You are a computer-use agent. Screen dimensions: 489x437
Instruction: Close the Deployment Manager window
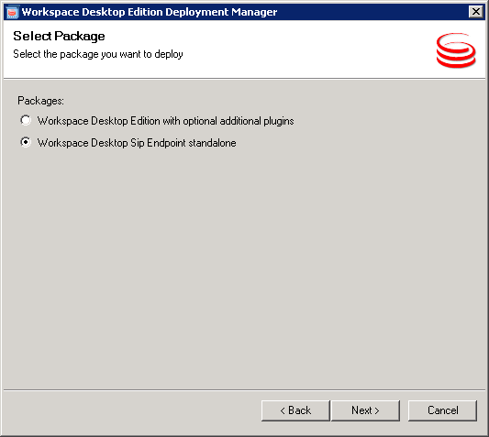pyautogui.click(x=476, y=12)
